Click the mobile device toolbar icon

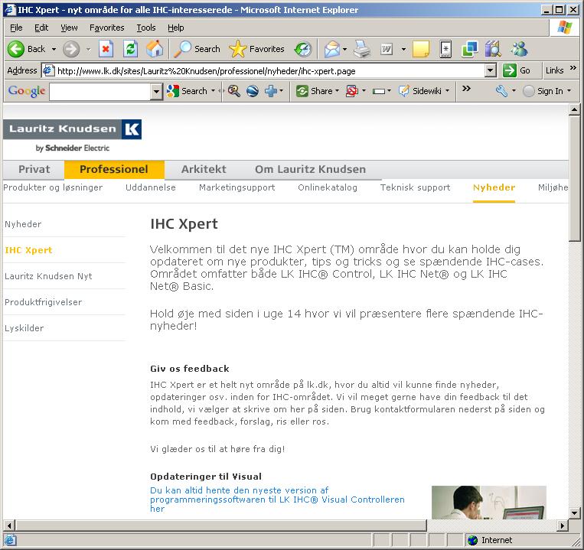point(445,49)
